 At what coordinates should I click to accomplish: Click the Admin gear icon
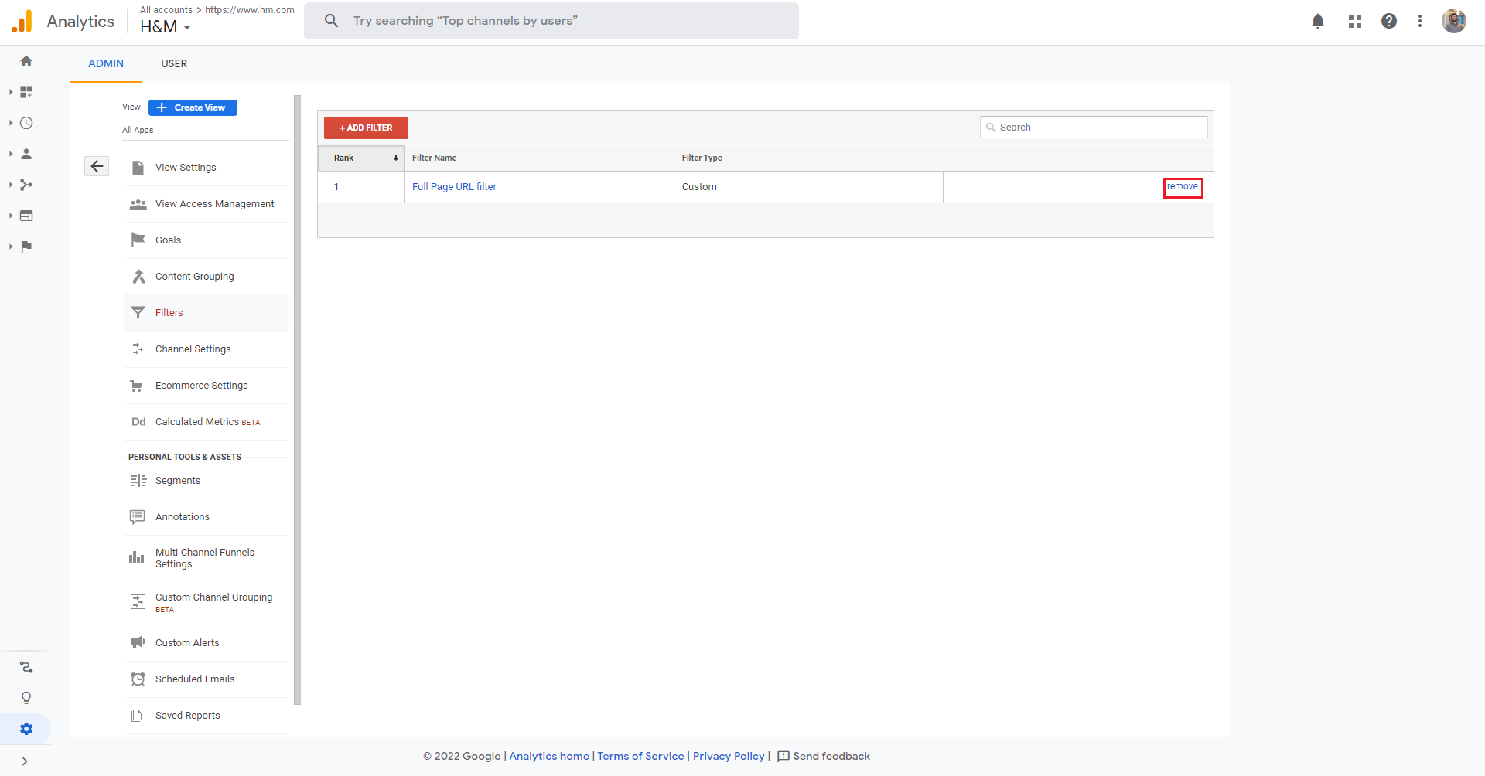tap(26, 729)
